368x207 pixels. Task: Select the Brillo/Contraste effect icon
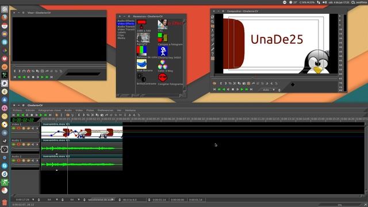click(141, 77)
